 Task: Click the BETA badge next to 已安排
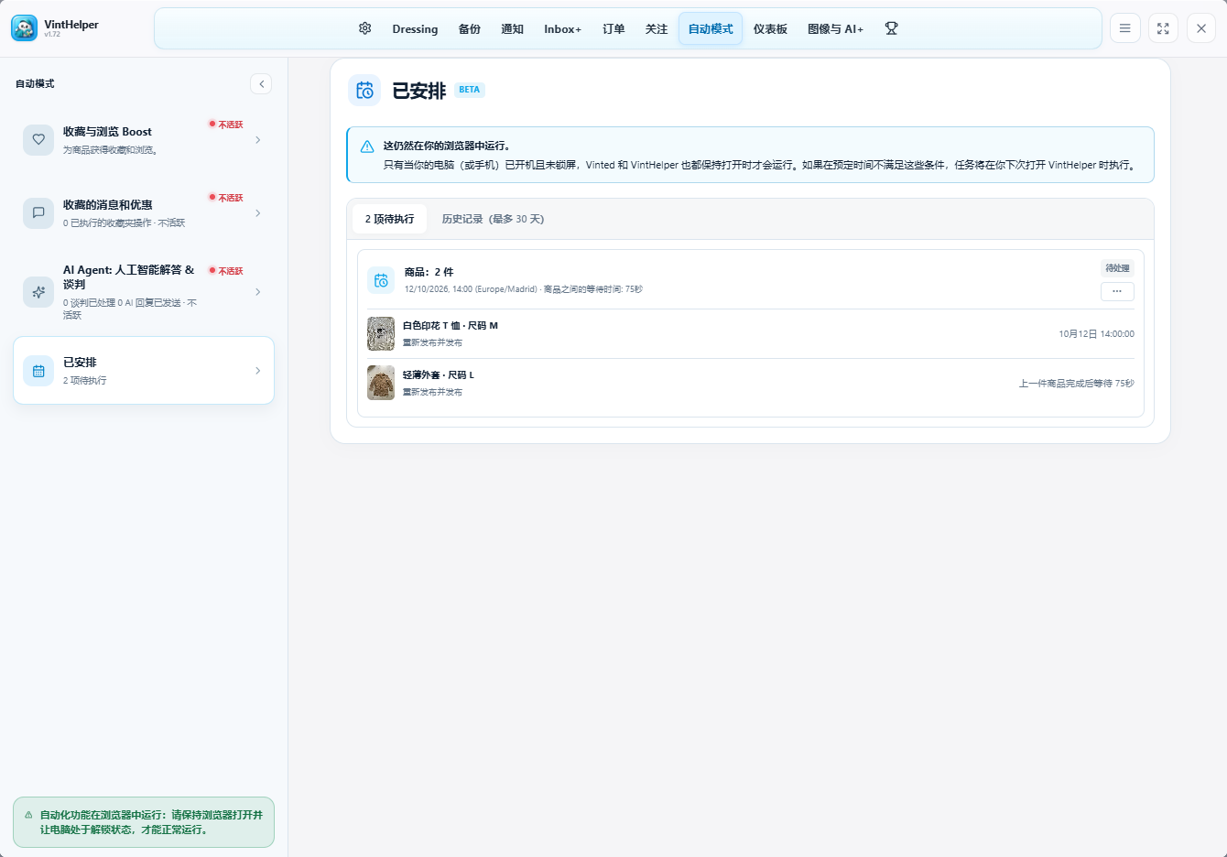(x=470, y=90)
